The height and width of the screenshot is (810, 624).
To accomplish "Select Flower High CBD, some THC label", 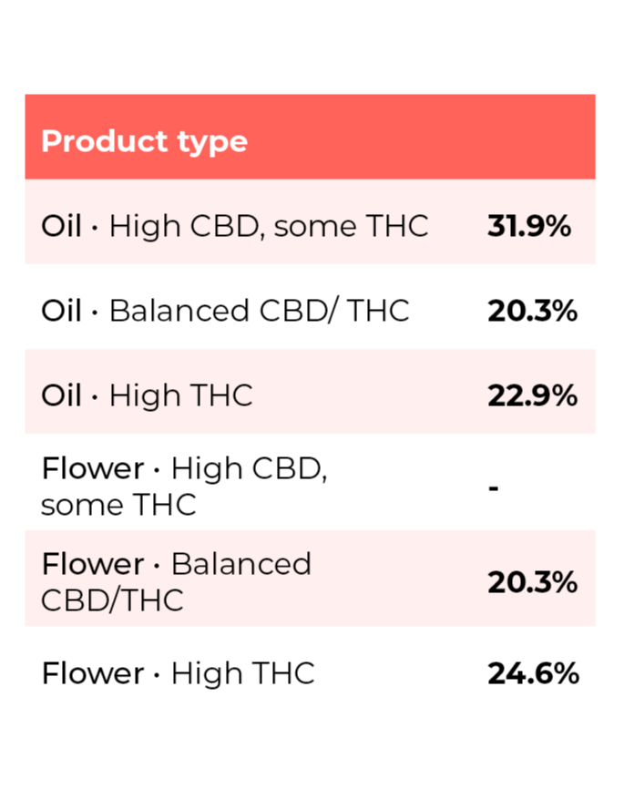I will pyautogui.click(x=184, y=487).
